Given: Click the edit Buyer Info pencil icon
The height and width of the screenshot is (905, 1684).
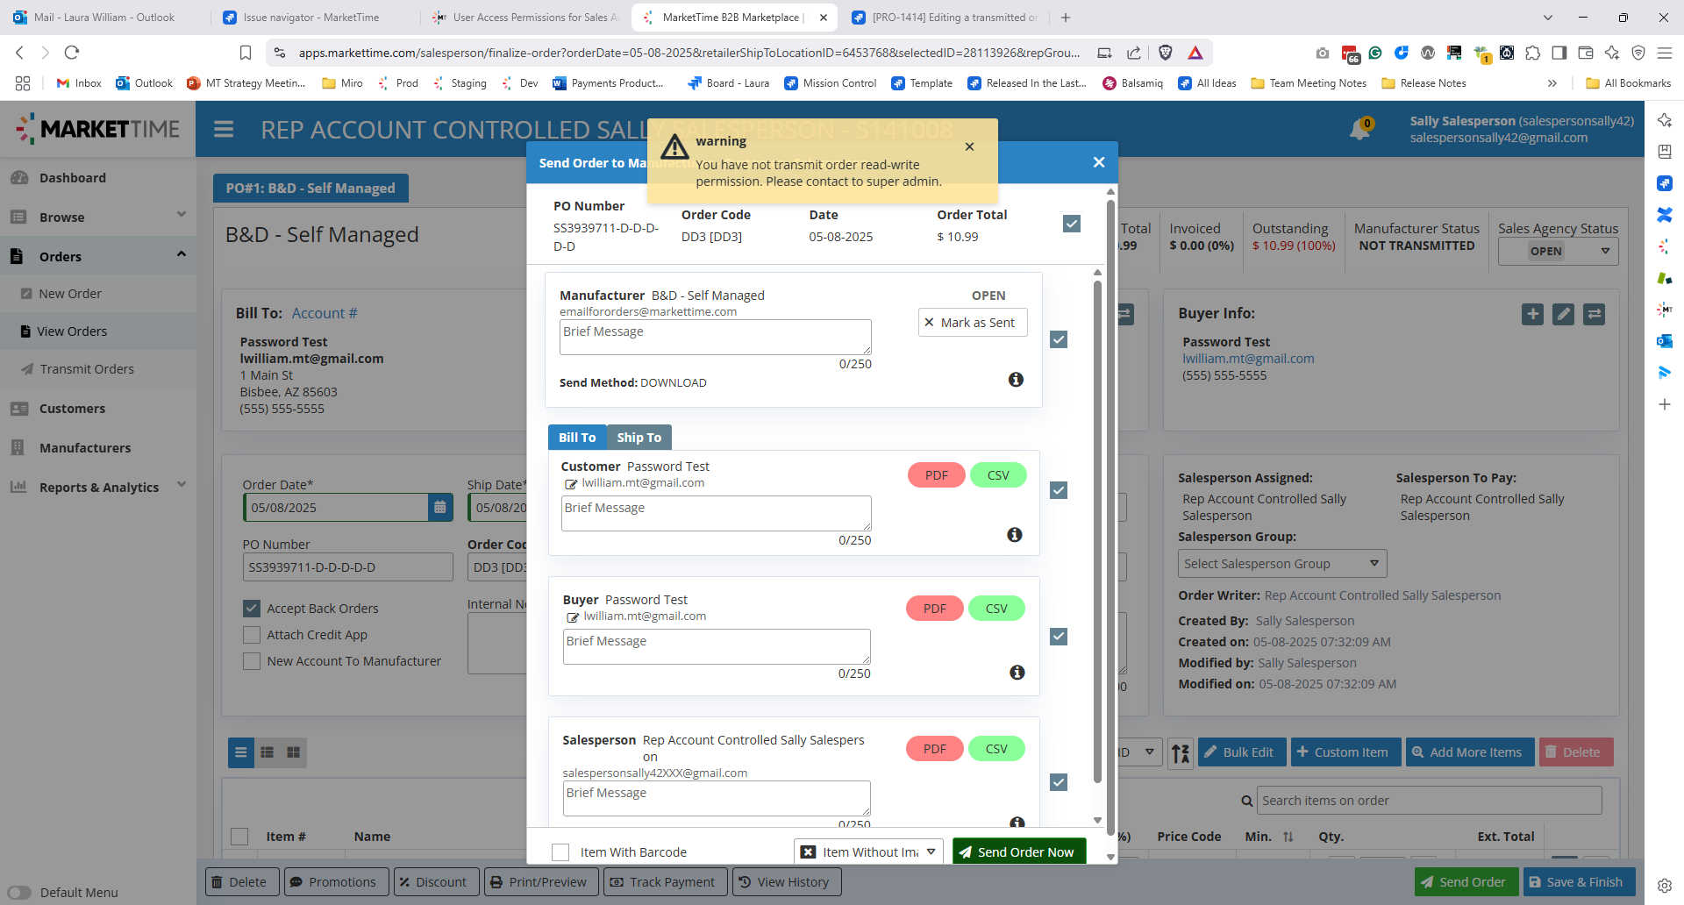Looking at the screenshot, I should pyautogui.click(x=1563, y=314).
